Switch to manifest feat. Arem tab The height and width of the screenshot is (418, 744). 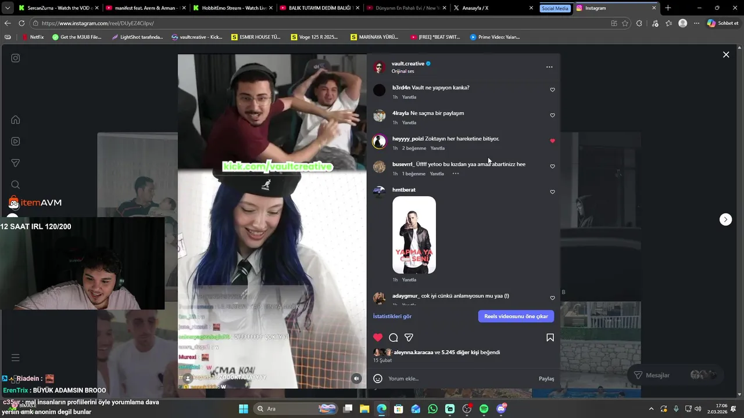click(145, 8)
